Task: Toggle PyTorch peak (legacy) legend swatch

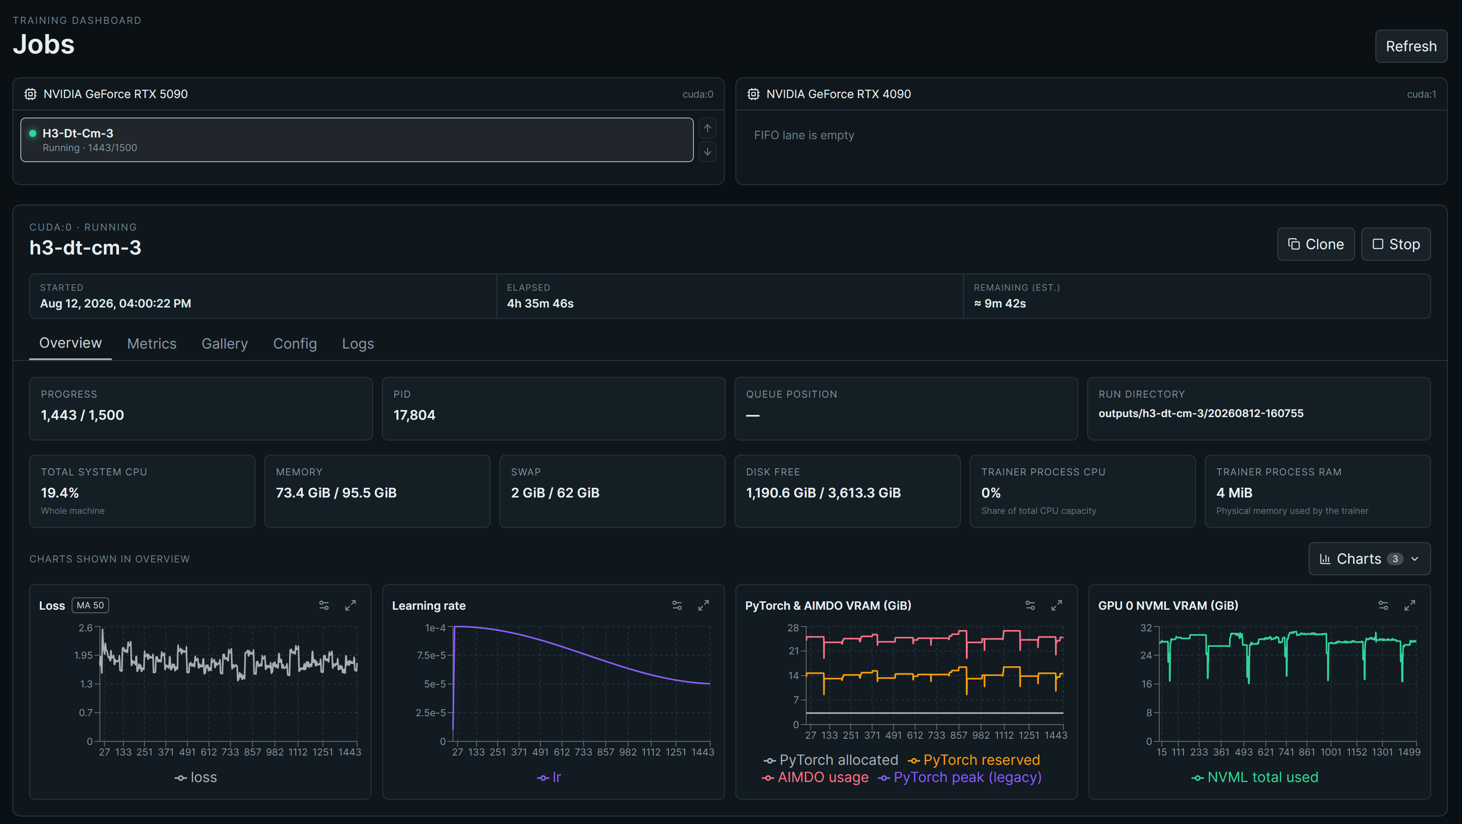Action: (x=883, y=778)
